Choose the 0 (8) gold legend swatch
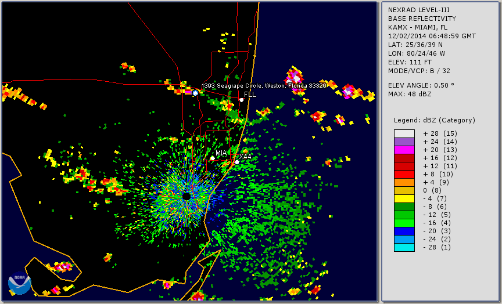The image size is (502, 304). [x=404, y=190]
